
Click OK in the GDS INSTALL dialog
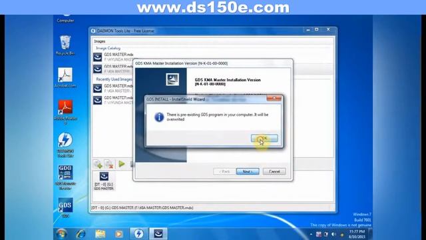pyautogui.click(x=264, y=138)
